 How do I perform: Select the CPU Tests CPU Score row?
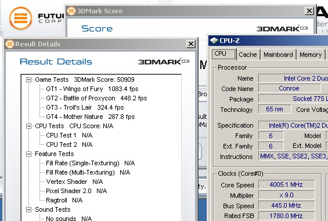pyautogui.click(x=74, y=126)
